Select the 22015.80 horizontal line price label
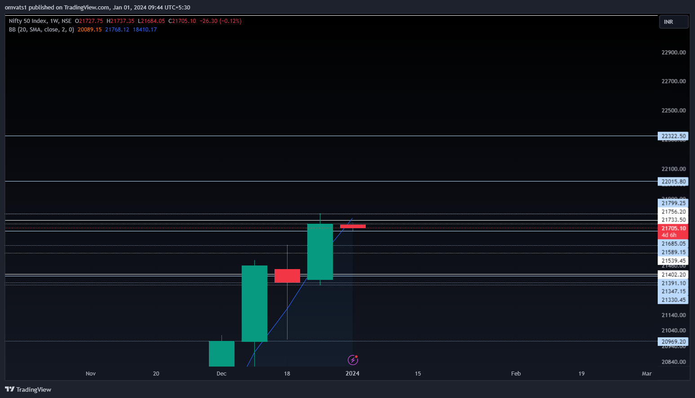 pos(673,181)
